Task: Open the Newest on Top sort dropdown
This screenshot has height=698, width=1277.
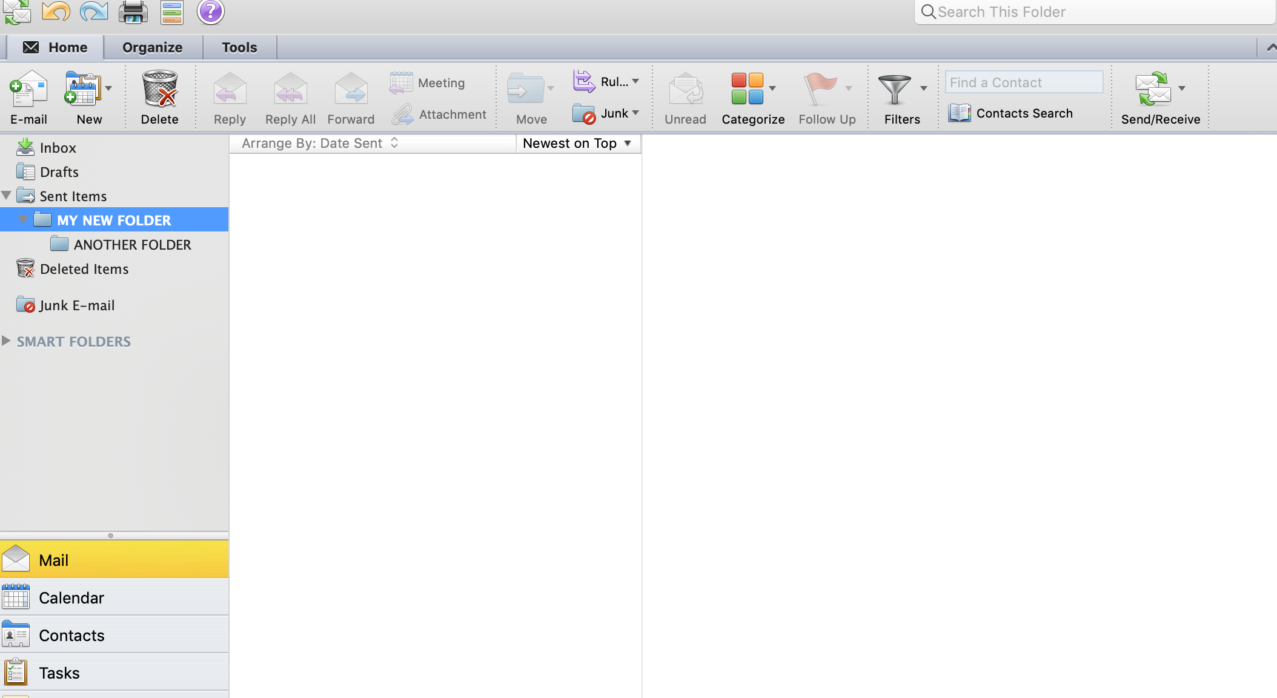Action: coord(577,144)
